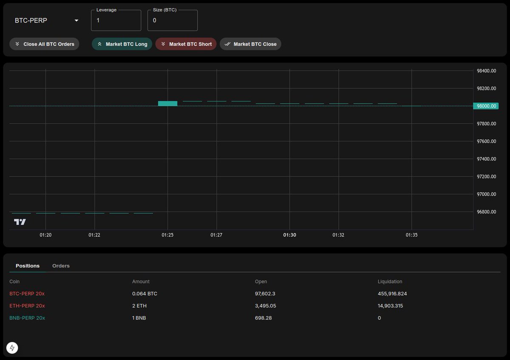The width and height of the screenshot is (510, 360).
Task: Select the ETH-PERP 20x position row
Action: click(255, 306)
